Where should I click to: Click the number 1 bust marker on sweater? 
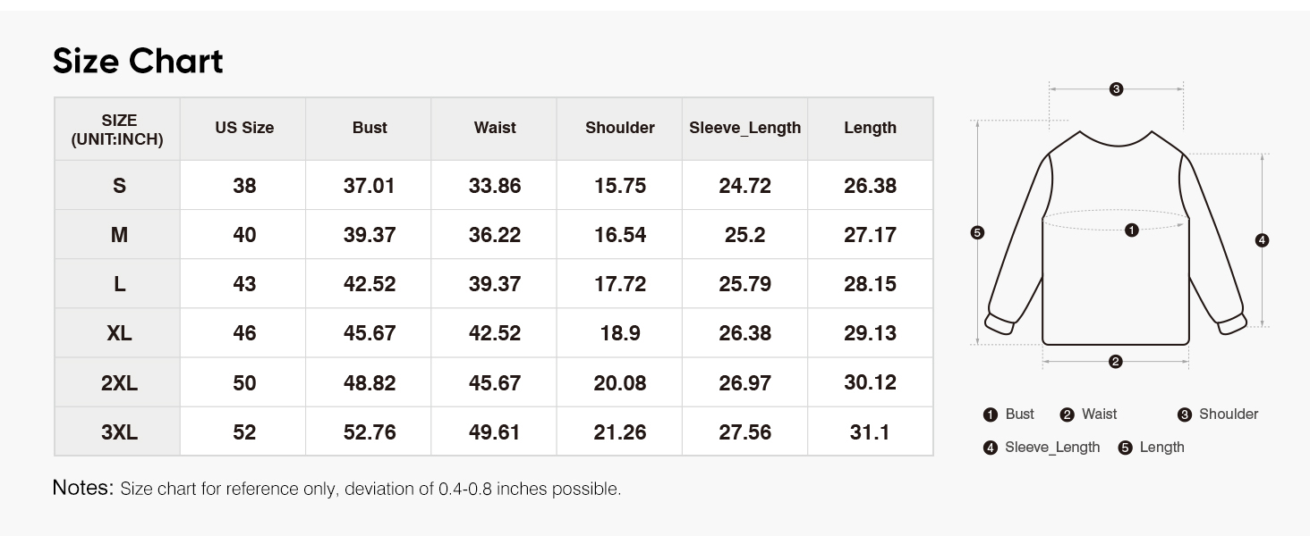click(1131, 230)
